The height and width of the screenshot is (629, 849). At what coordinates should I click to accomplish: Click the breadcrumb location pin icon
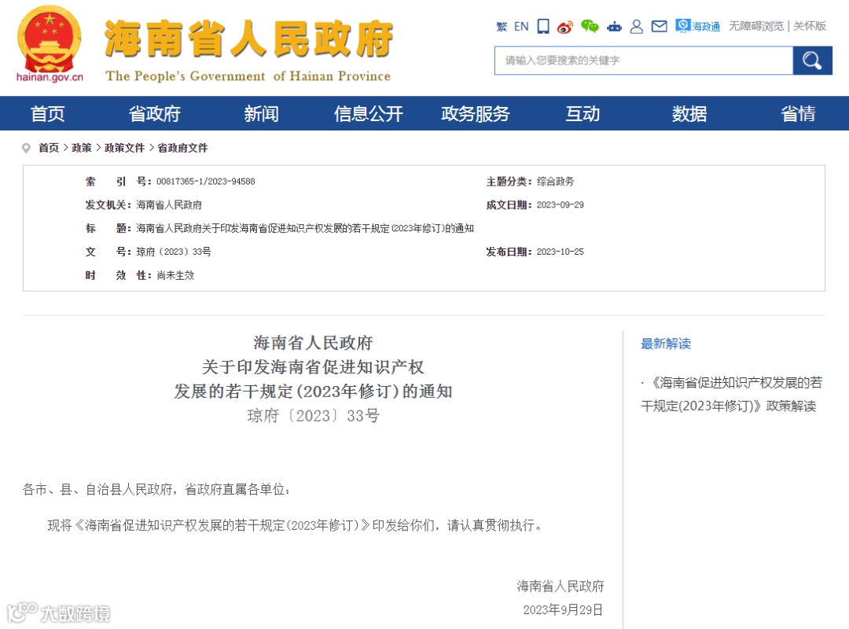[x=26, y=148]
